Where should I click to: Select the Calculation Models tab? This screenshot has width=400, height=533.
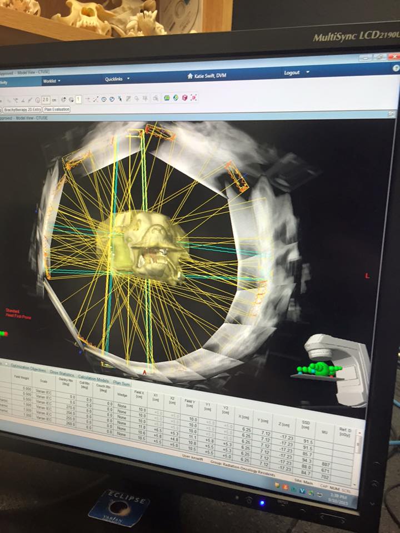[93, 378]
